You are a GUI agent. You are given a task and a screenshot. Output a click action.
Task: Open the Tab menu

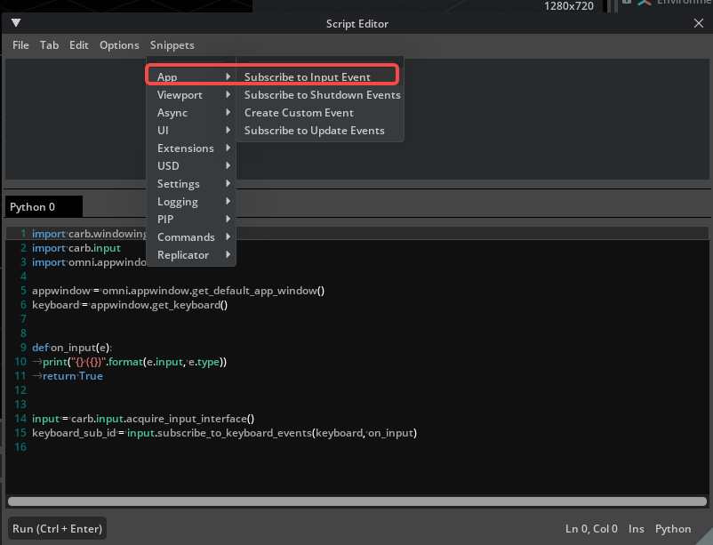pyautogui.click(x=49, y=45)
